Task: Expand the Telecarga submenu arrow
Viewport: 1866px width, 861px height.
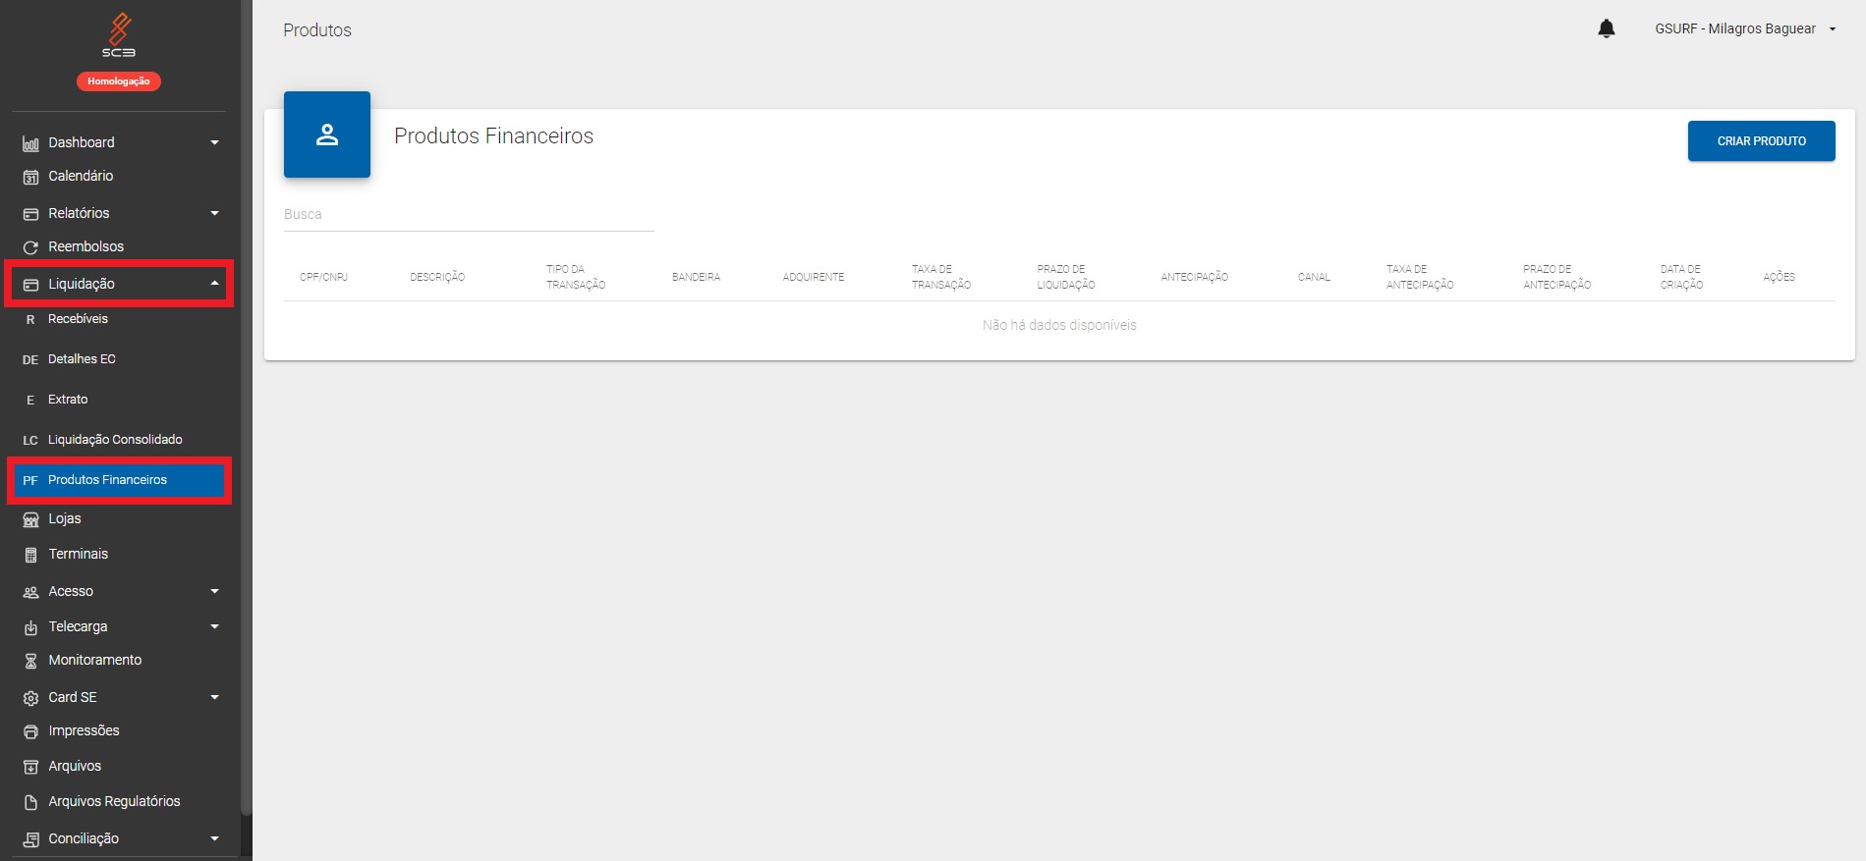Action: tap(214, 627)
